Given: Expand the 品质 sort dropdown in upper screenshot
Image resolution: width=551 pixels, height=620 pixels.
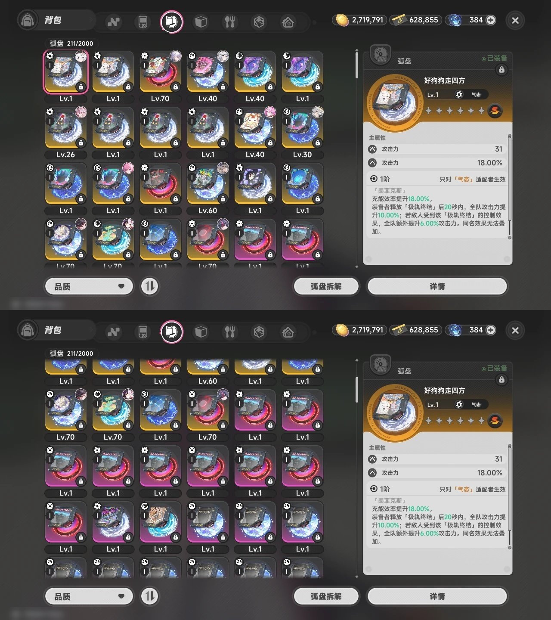Looking at the screenshot, I should [x=89, y=286].
